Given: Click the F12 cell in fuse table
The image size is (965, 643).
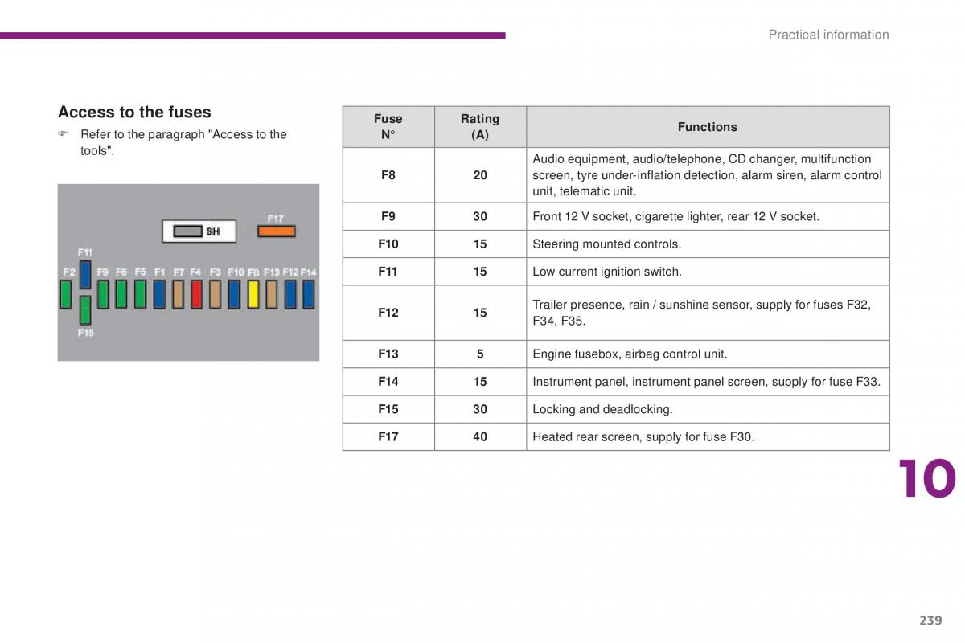Looking at the screenshot, I should point(388,313).
